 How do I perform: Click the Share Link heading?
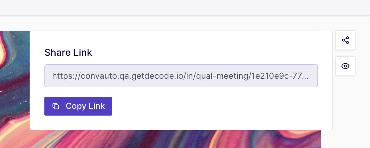coord(68,52)
